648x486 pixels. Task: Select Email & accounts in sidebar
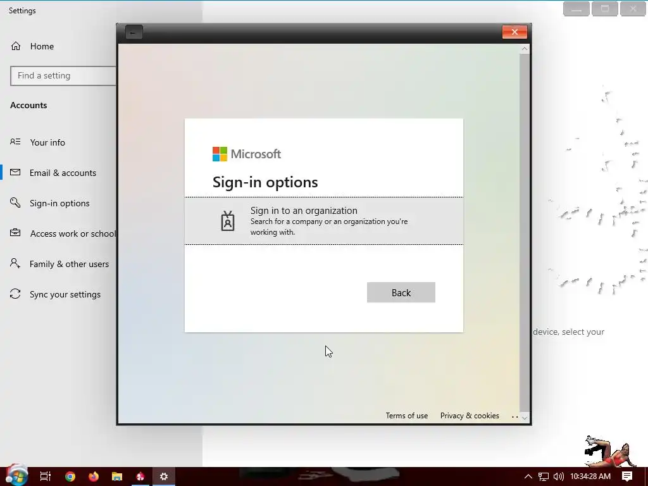pos(63,173)
